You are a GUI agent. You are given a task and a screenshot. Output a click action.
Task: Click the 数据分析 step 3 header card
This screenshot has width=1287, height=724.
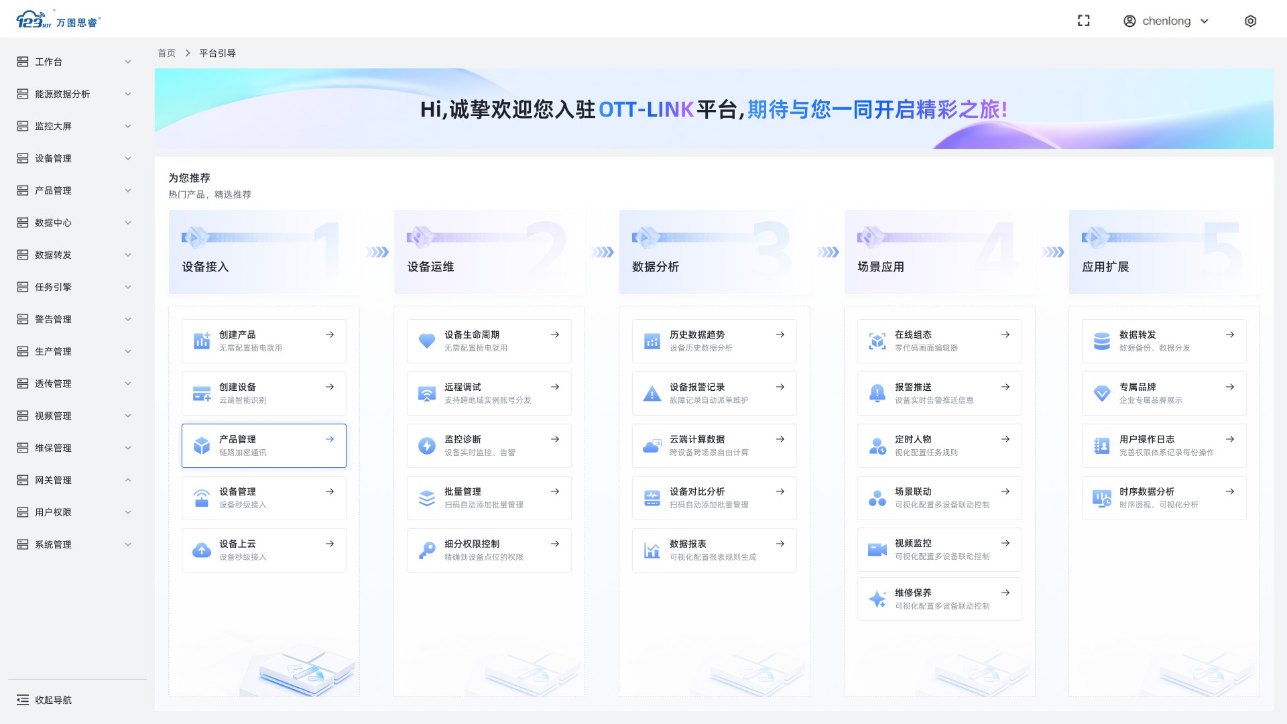714,252
